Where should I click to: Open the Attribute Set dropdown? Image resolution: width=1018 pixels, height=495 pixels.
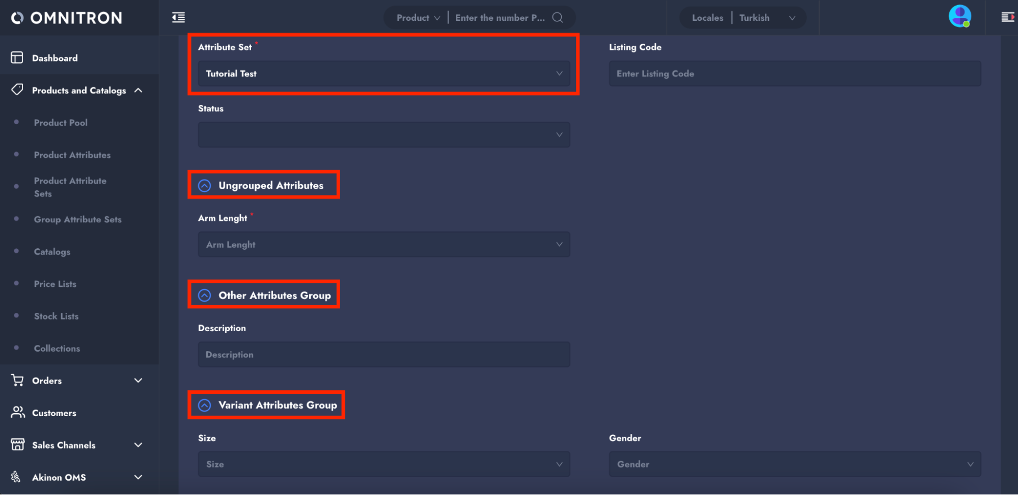tap(383, 74)
